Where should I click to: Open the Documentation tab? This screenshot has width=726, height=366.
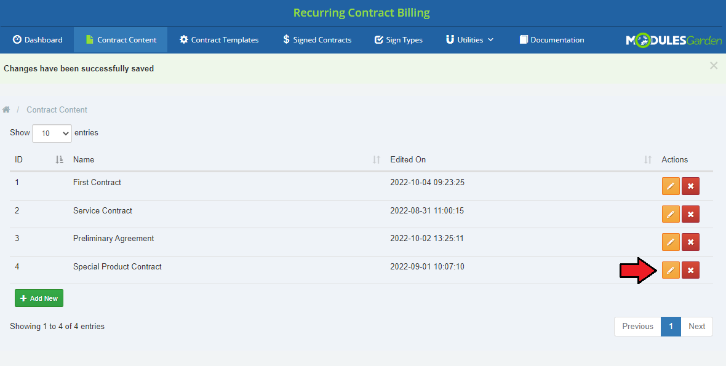[x=552, y=40]
